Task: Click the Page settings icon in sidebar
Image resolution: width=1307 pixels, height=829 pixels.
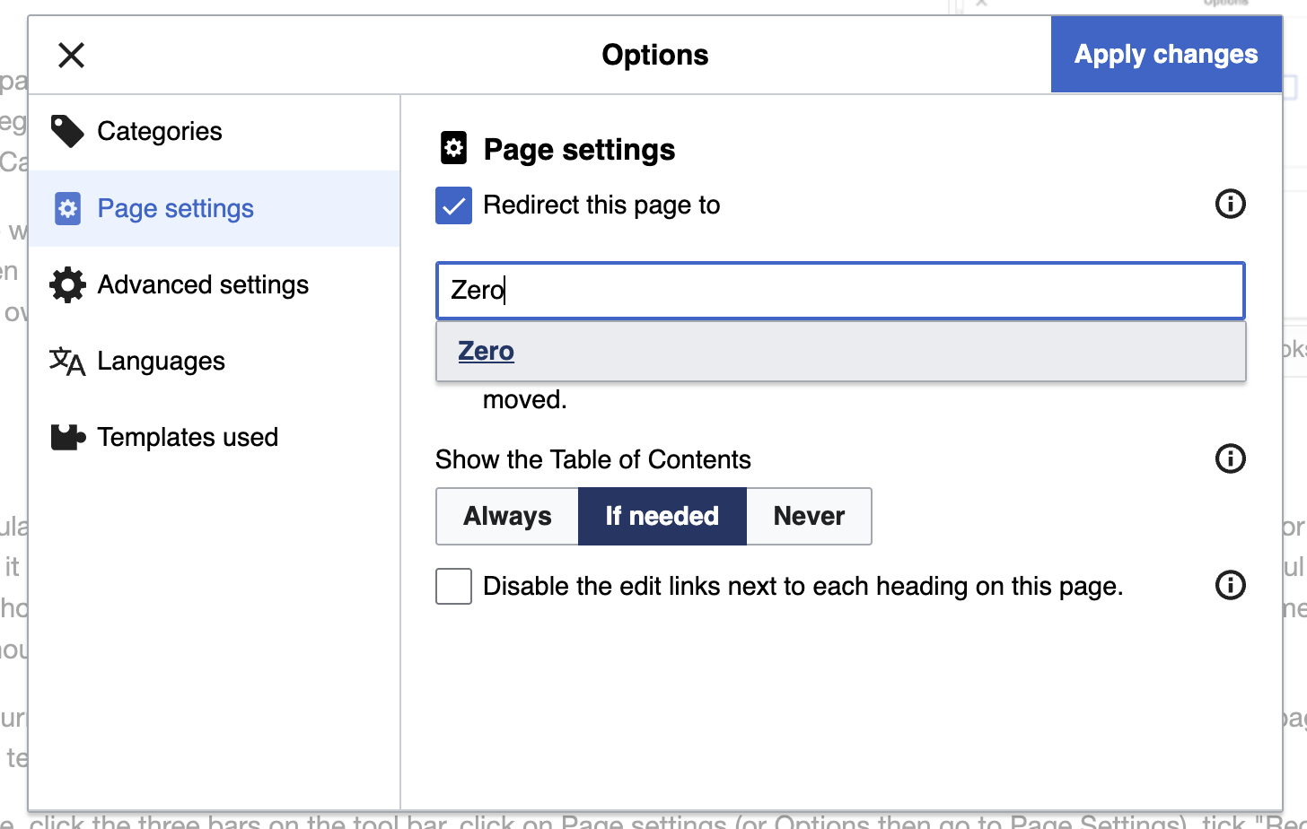Action: pyautogui.click(x=67, y=208)
